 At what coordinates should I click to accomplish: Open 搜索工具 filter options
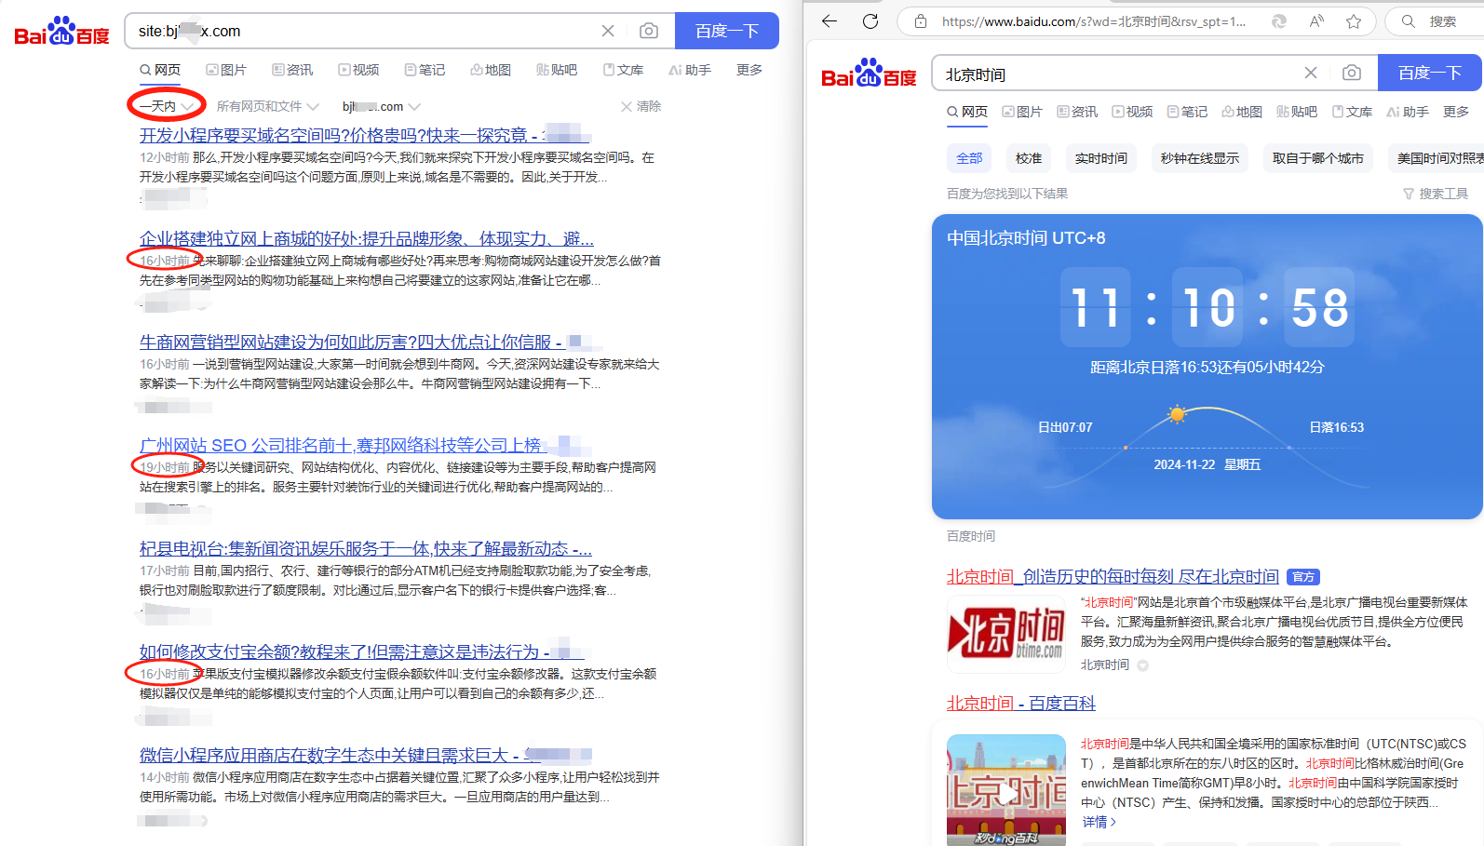(1435, 194)
